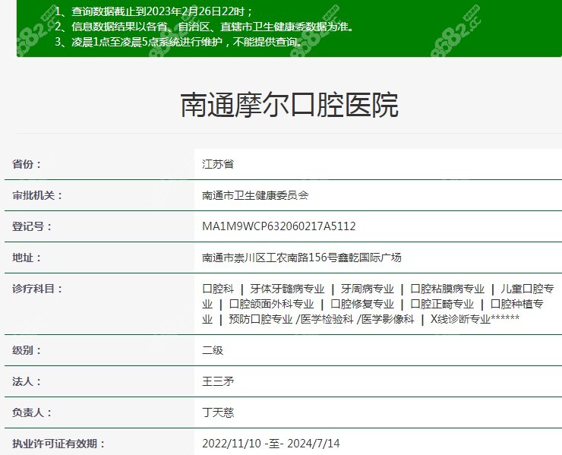The height and width of the screenshot is (455, 562).
Task: Select the 级别 label
Action: click(27, 350)
